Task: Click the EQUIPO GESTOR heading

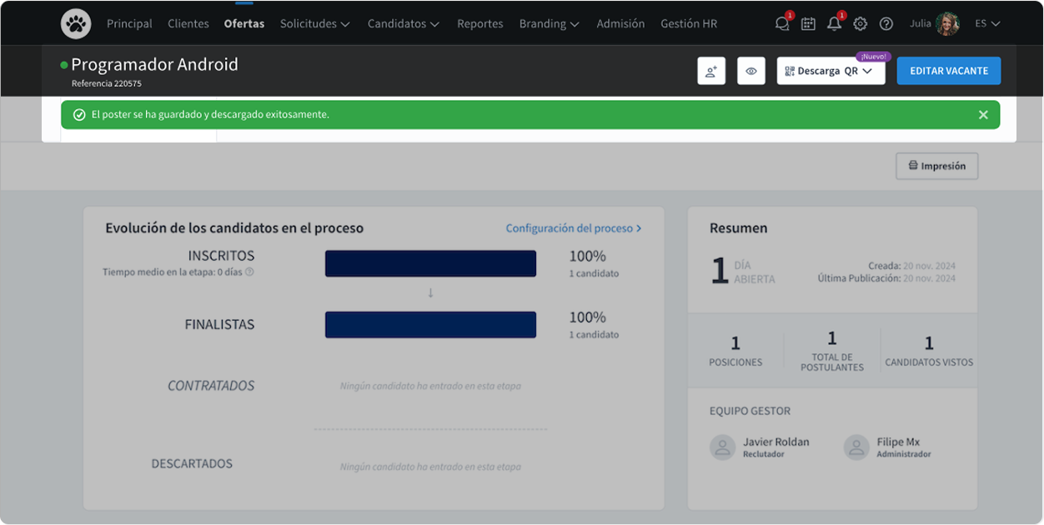Action: point(750,411)
